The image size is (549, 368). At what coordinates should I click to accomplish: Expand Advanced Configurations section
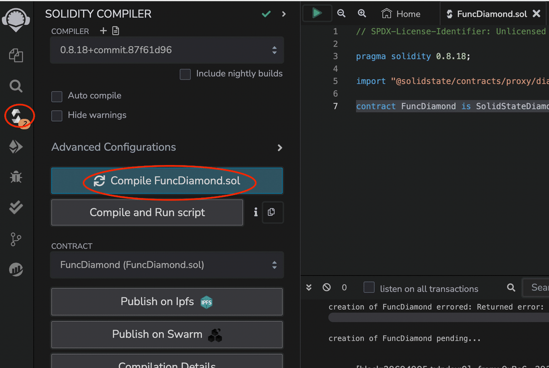click(167, 148)
